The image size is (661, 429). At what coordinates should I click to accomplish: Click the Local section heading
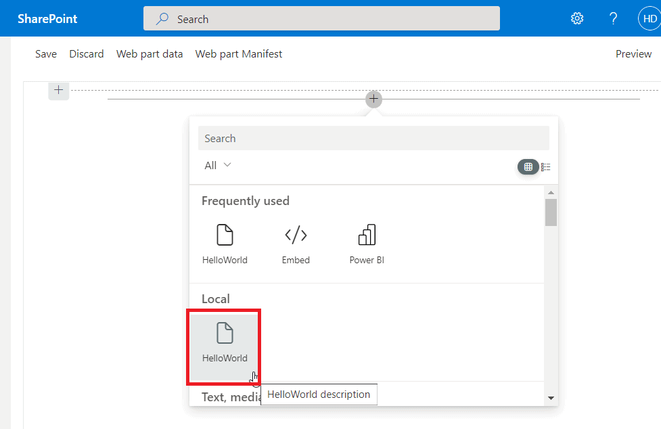coord(215,299)
